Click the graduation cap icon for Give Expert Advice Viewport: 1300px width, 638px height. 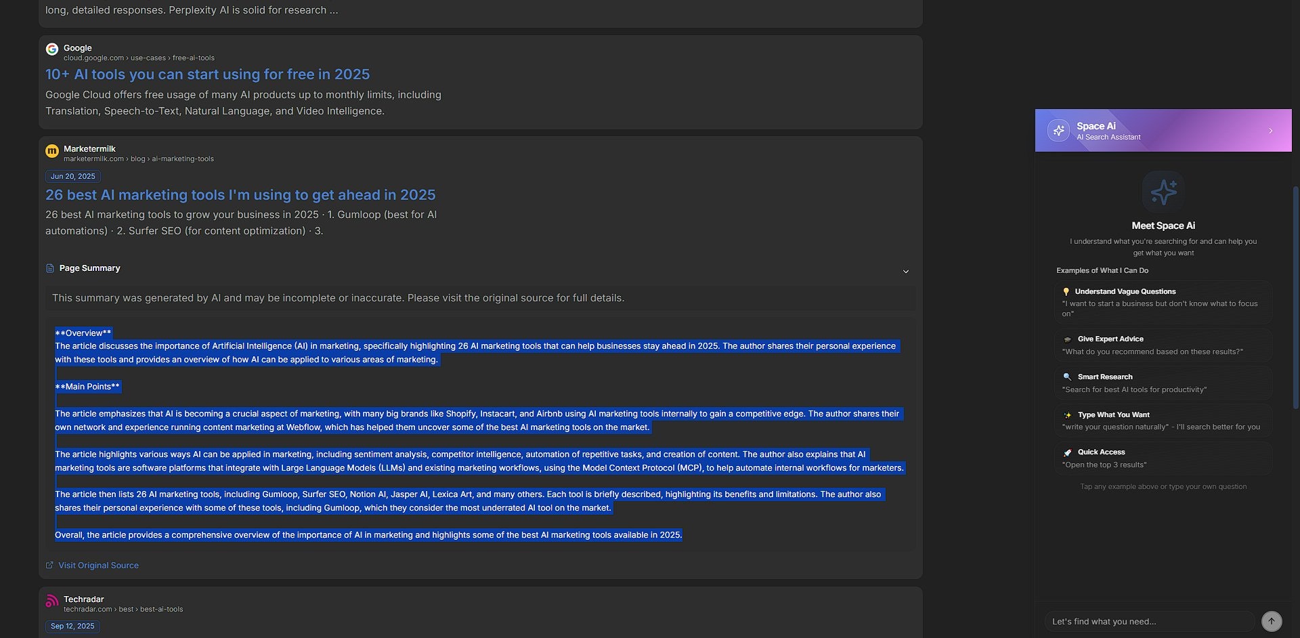(1068, 339)
